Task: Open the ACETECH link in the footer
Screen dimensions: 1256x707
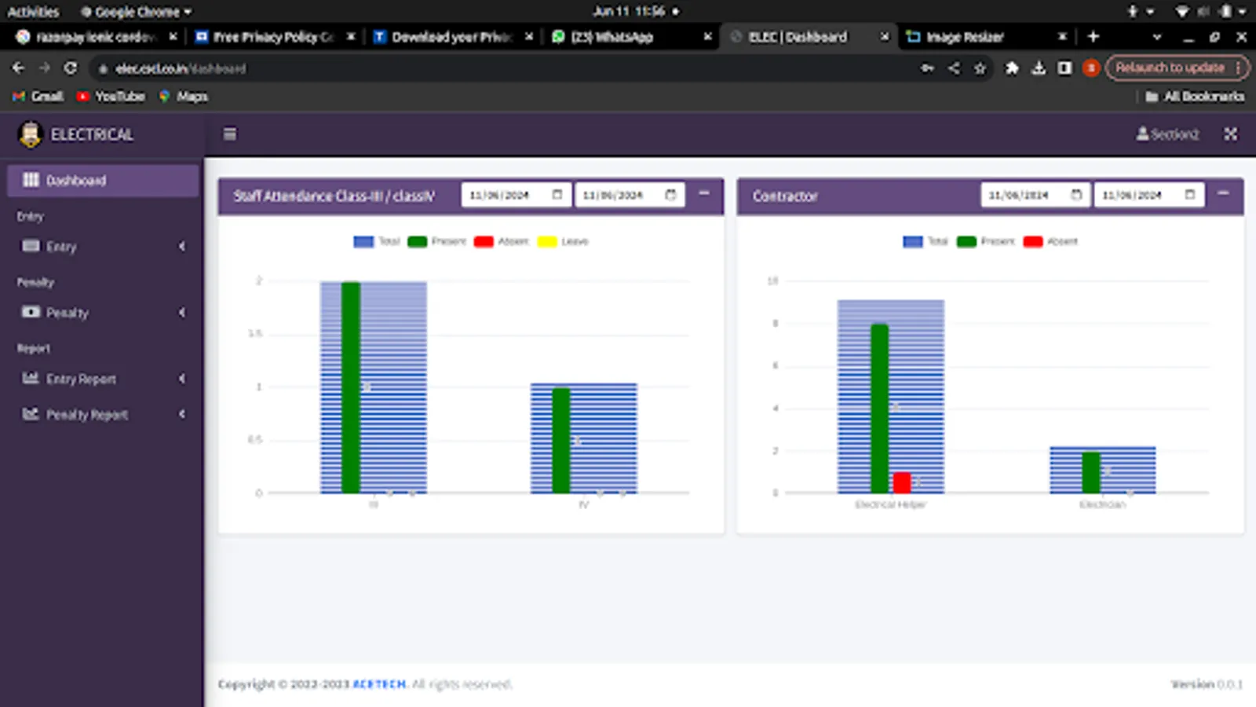Action: tap(379, 684)
